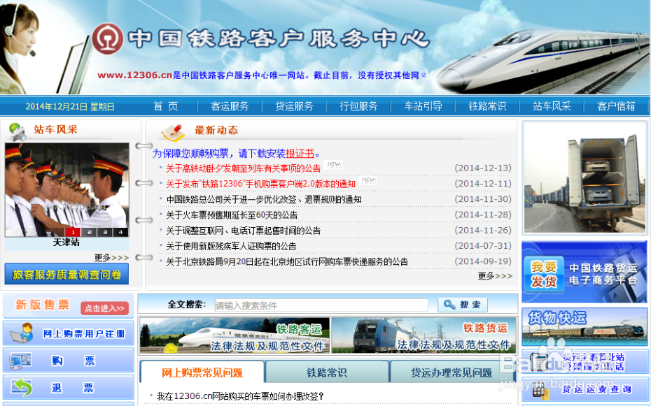The height and width of the screenshot is (406, 651).
Task: Show slideshow photo number 4
Action: tap(120, 232)
